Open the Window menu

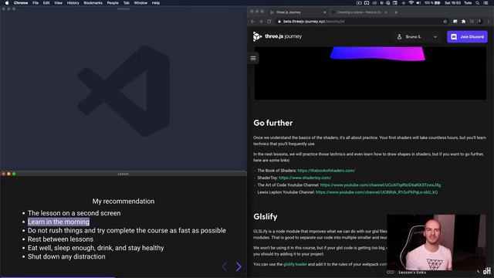[x=140, y=3]
